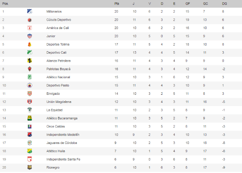Screen dimensions: 242x173
Task: Click the GF column header
Action: (x=188, y=3)
